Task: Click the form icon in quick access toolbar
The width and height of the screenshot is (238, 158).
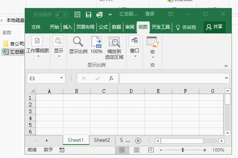Action: (x=78, y=15)
